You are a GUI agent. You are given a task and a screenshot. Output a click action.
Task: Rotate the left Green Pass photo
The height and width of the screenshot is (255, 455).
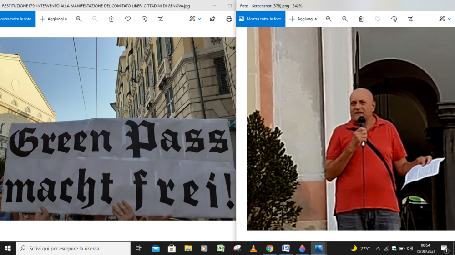[x=144, y=19]
